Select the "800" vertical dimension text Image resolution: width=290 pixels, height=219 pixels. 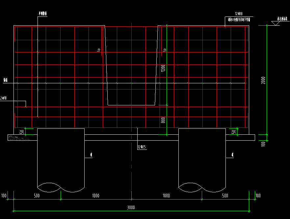[x=163, y=120]
